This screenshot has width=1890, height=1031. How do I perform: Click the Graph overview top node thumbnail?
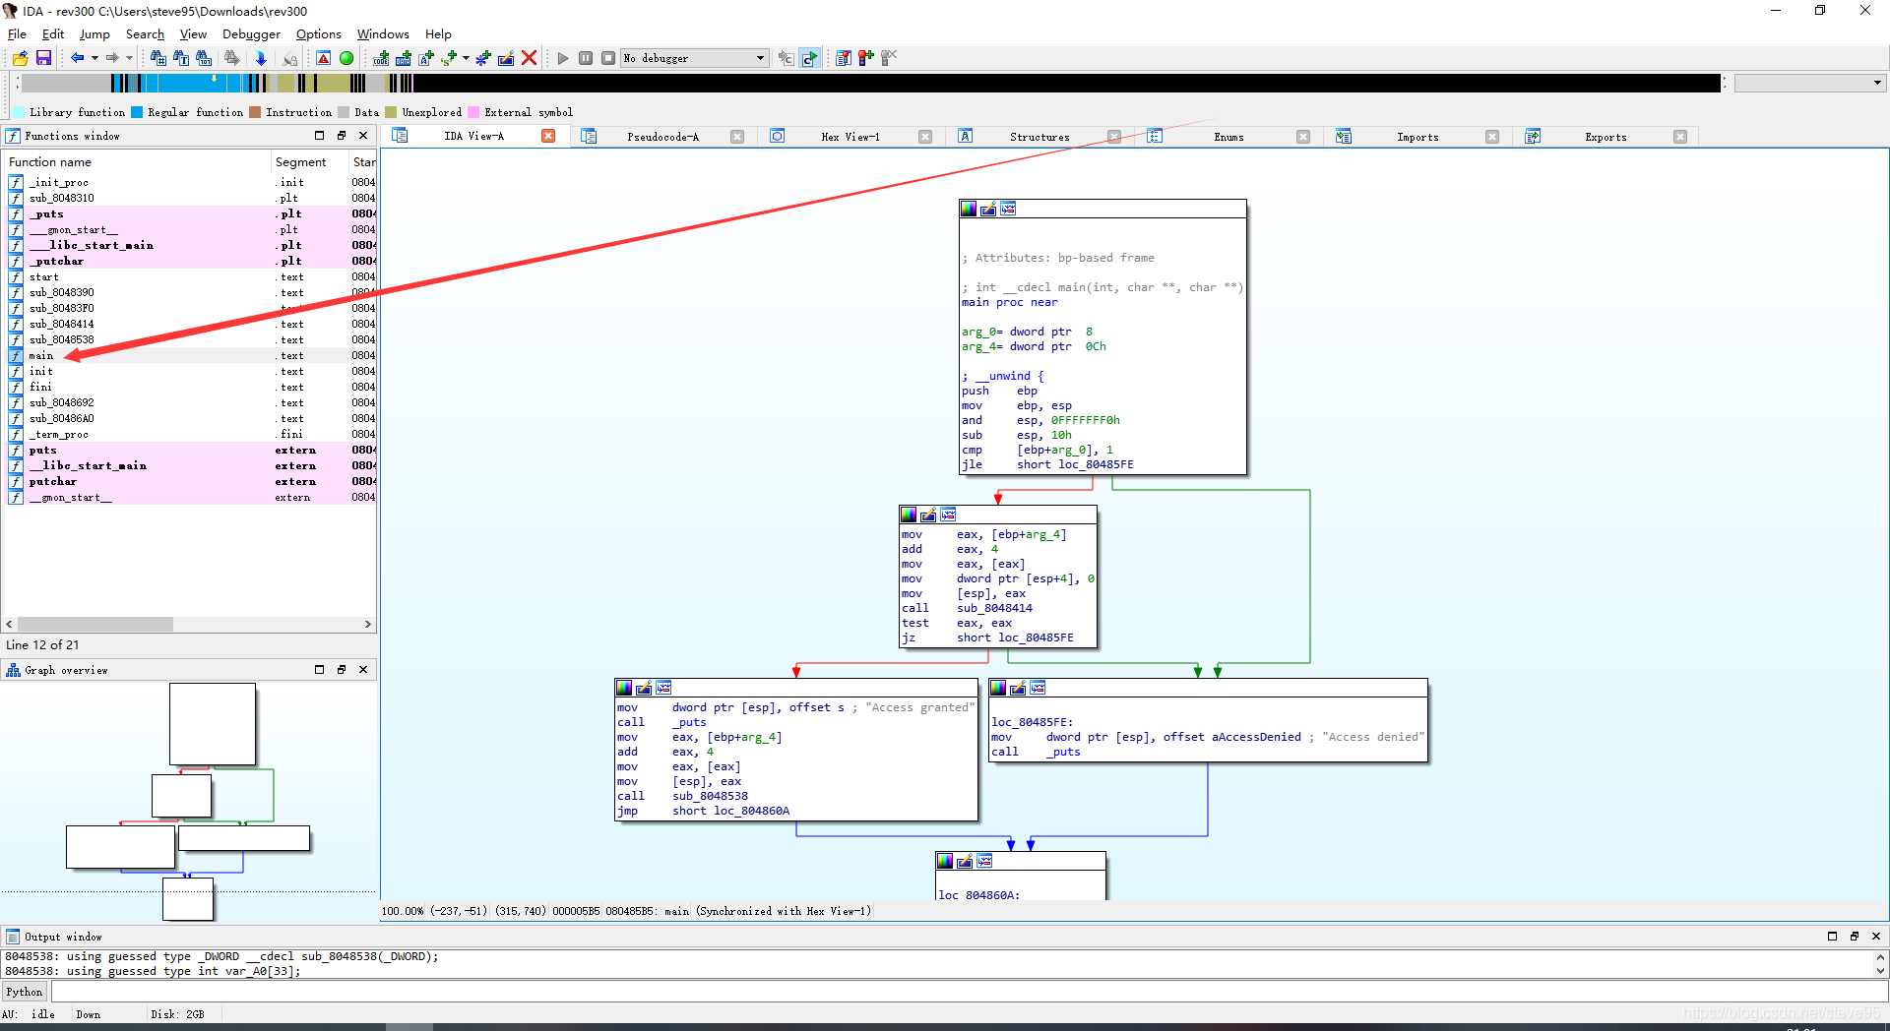click(x=213, y=724)
